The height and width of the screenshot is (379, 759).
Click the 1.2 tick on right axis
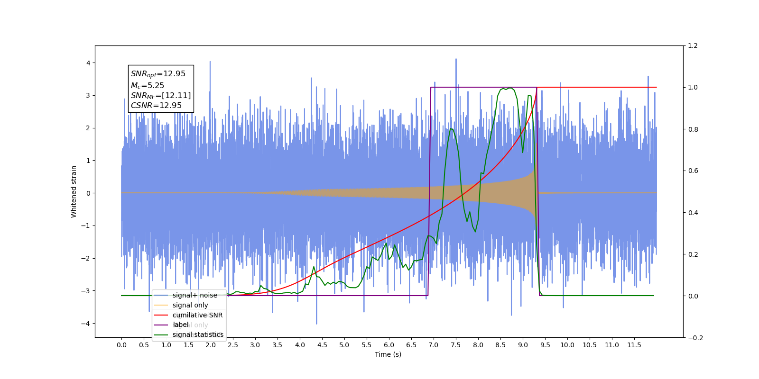(x=693, y=46)
